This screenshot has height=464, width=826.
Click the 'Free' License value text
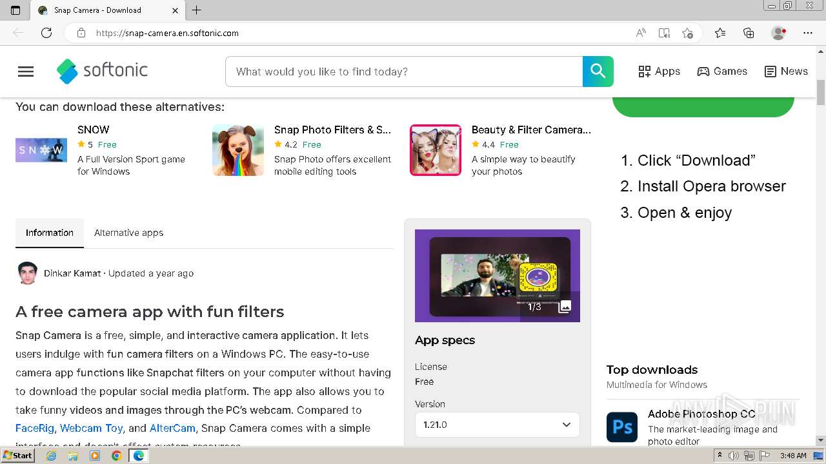pos(424,382)
